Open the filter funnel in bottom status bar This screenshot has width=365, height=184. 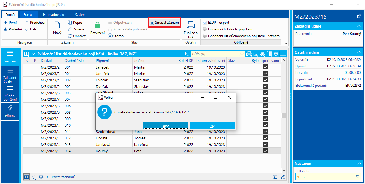34,177
